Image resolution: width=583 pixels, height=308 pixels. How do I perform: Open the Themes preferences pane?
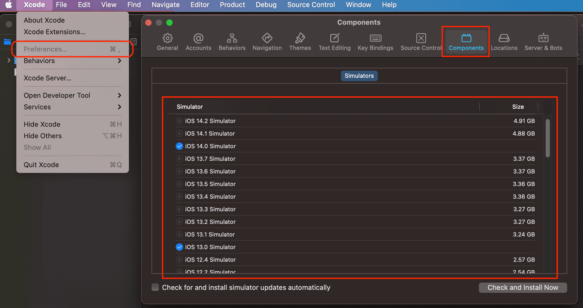click(300, 42)
